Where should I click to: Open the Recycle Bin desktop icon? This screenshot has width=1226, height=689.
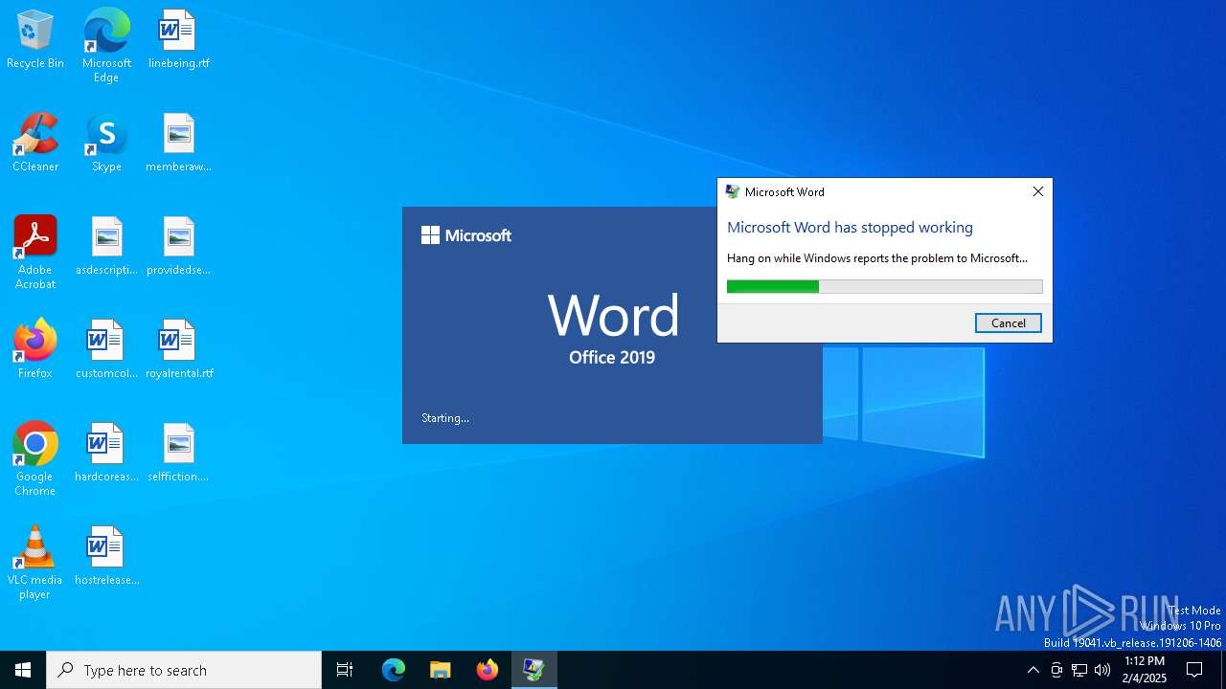click(x=35, y=40)
